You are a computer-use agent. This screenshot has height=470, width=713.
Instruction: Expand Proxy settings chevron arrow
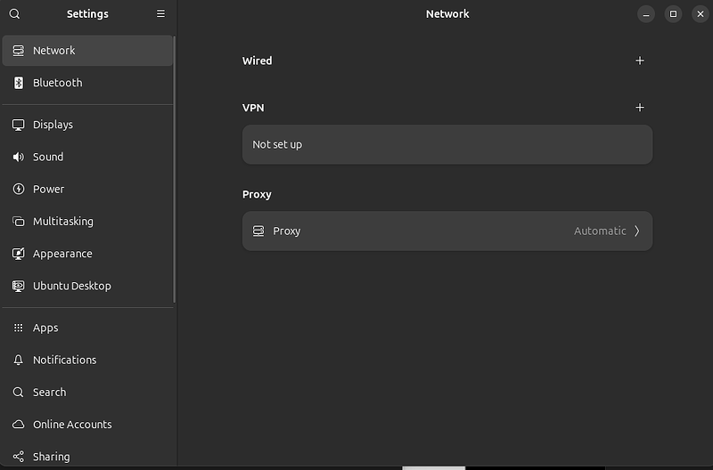click(637, 231)
